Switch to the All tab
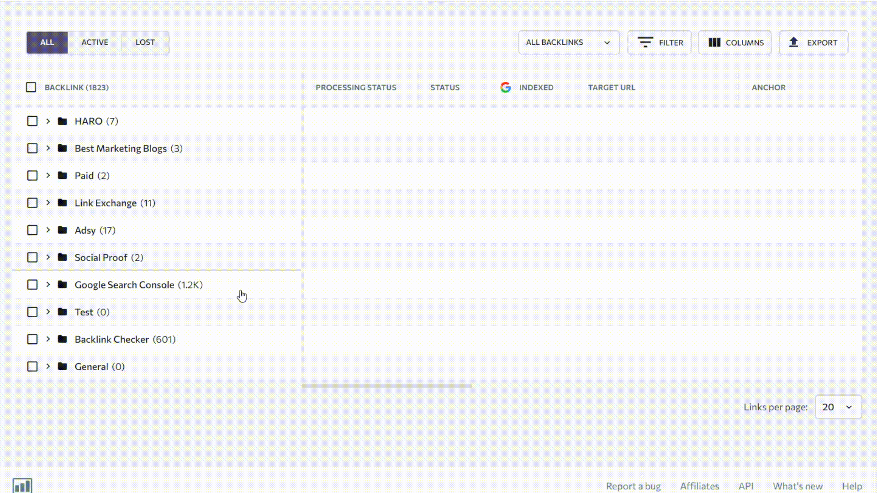The height and width of the screenshot is (493, 877). click(47, 42)
